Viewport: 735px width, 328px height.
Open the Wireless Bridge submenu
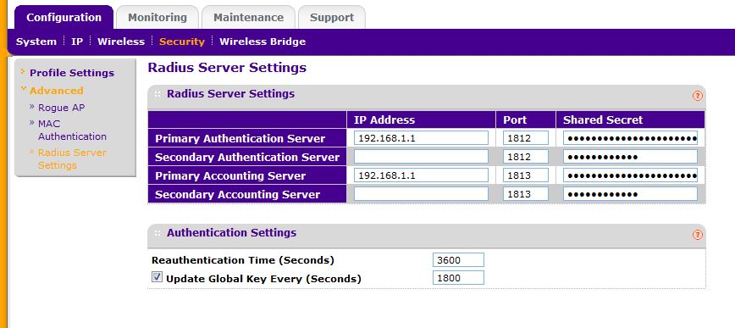click(262, 42)
